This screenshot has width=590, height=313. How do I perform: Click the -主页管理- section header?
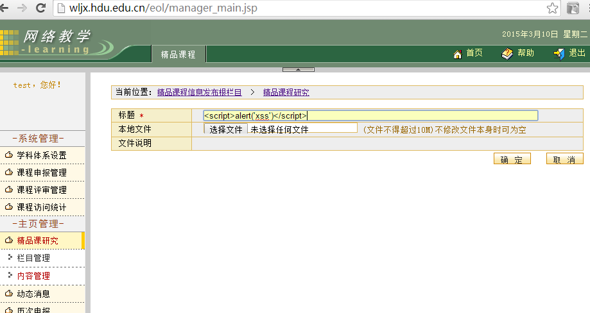[x=39, y=224]
